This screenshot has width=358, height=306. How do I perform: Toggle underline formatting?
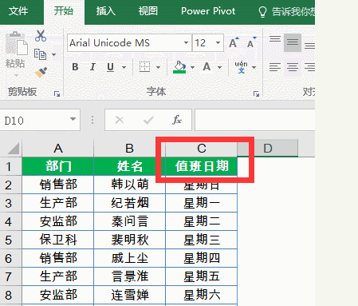click(x=110, y=67)
